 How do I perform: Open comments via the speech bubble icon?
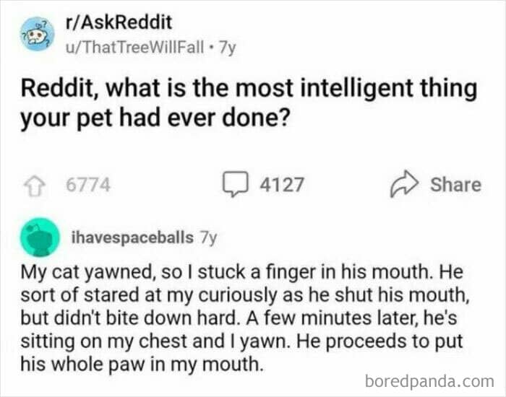(x=236, y=184)
